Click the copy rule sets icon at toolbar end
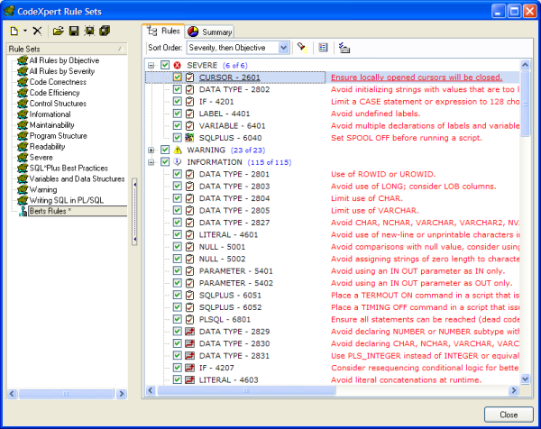 coord(105,31)
